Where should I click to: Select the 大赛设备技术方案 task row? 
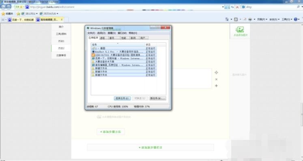pos(124,62)
